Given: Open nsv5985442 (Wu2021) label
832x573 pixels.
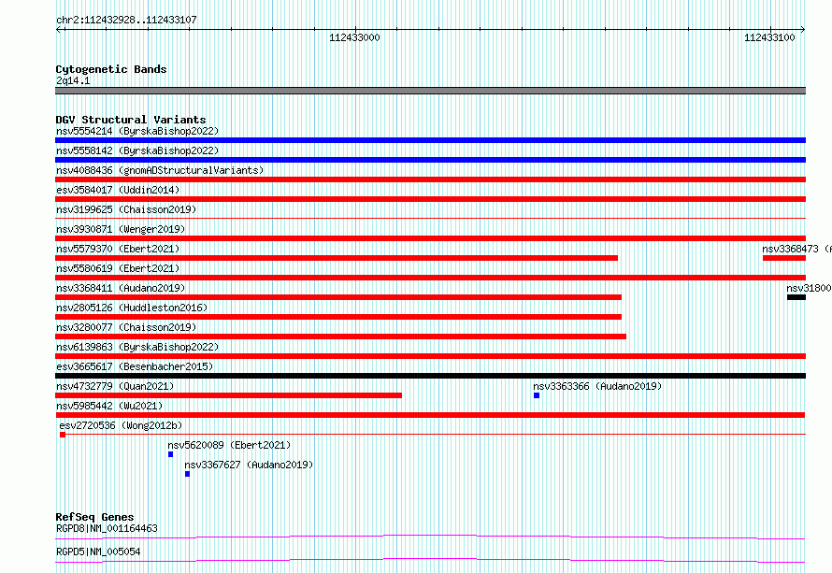Looking at the screenshot, I should click(109, 406).
